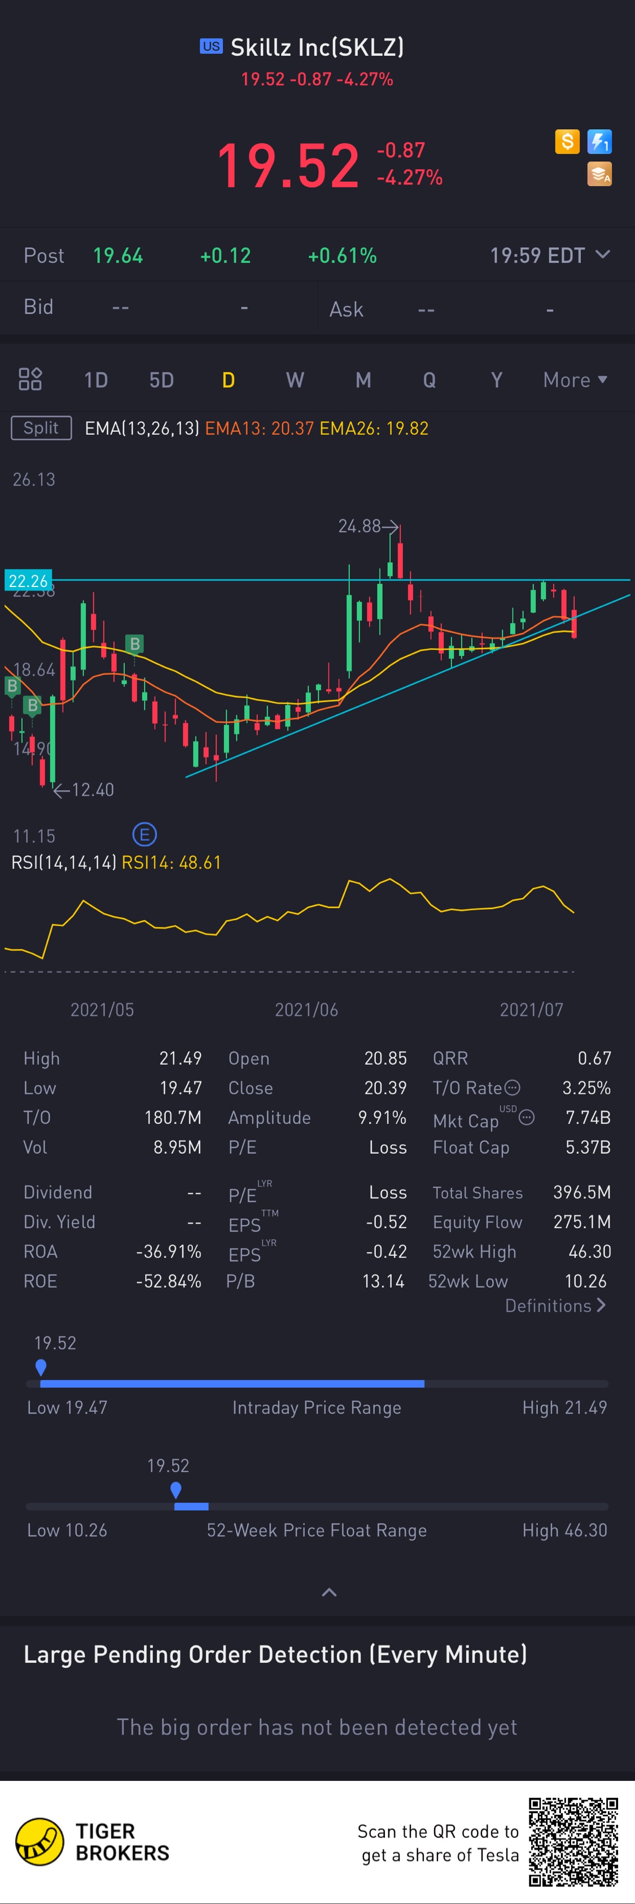Tap the QR code image
This screenshot has height=1904, width=635.
pyautogui.click(x=573, y=1842)
